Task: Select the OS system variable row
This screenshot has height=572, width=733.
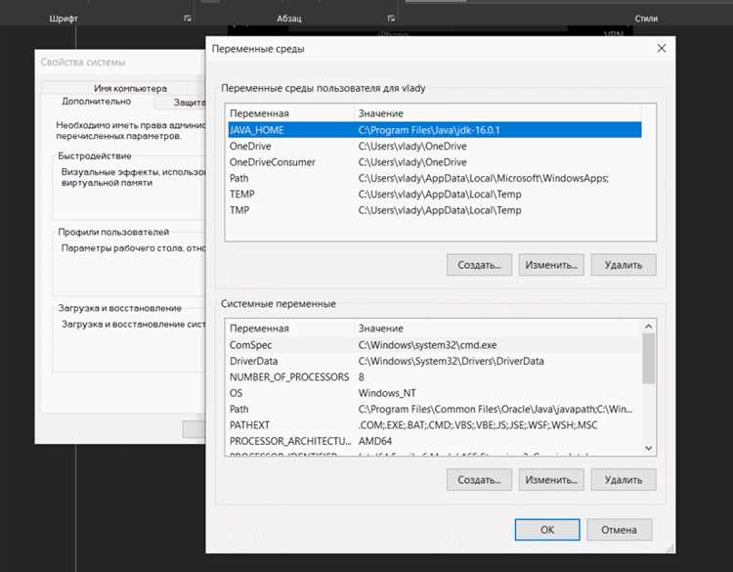Action: pos(435,393)
